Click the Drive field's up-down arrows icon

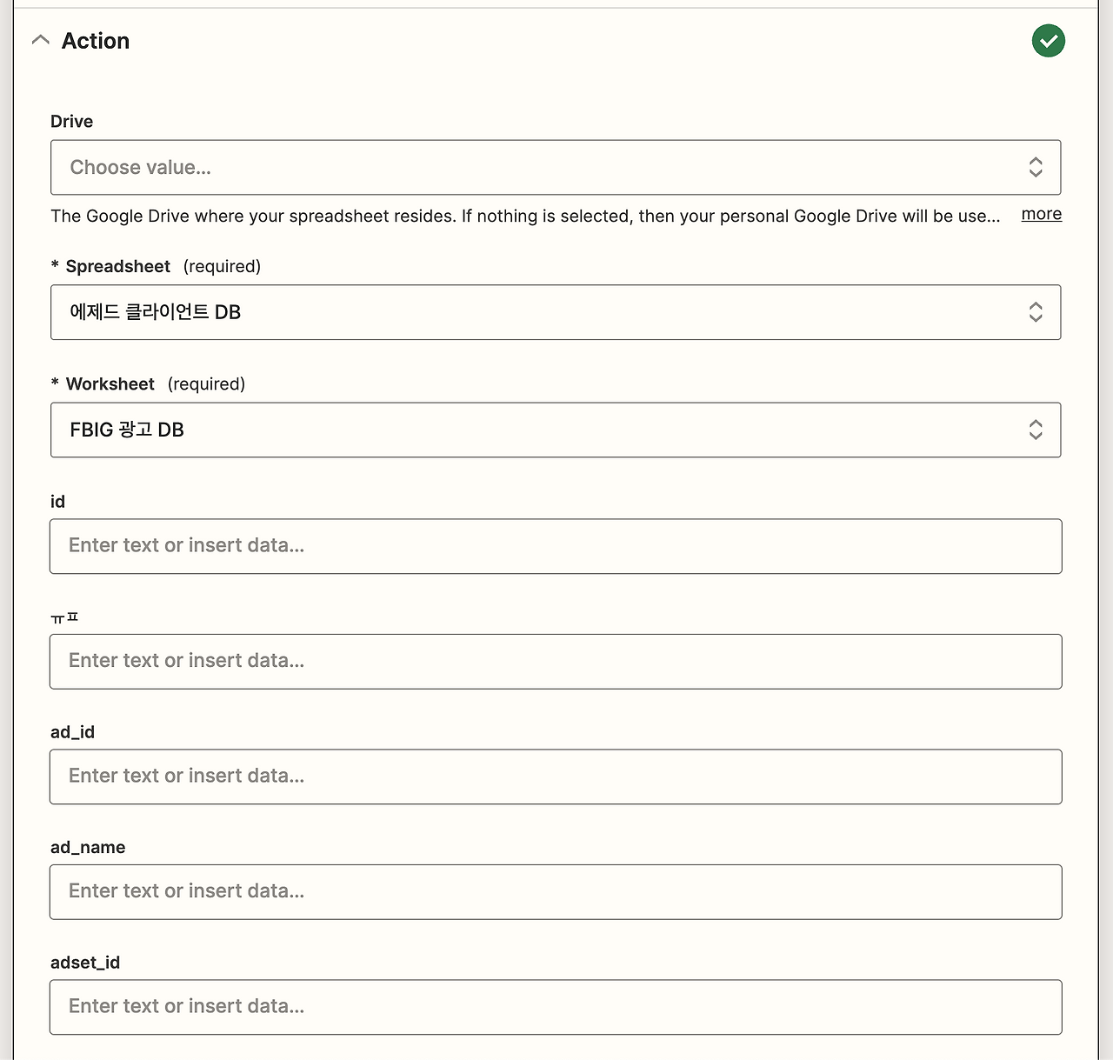tap(1035, 168)
